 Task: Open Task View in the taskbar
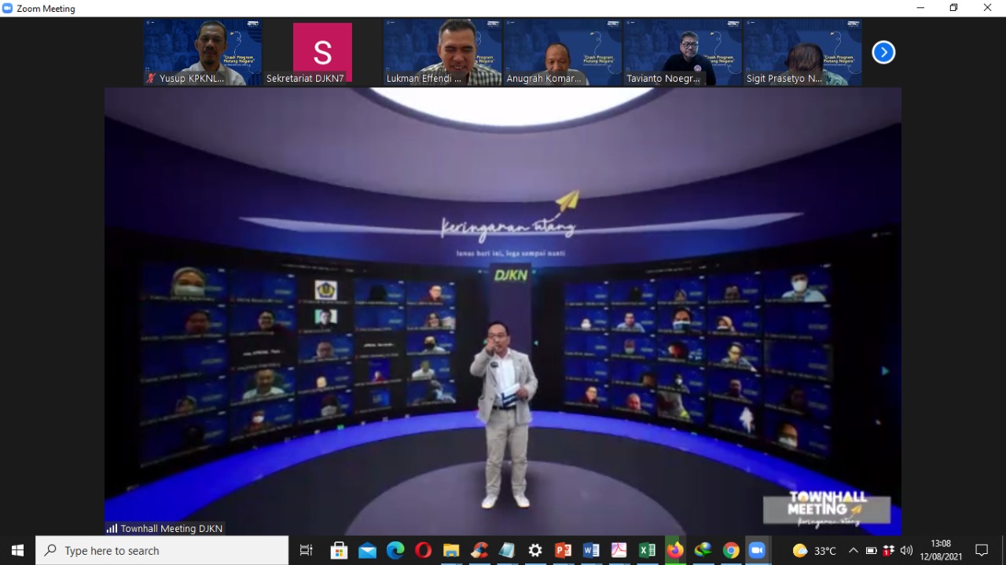point(307,550)
